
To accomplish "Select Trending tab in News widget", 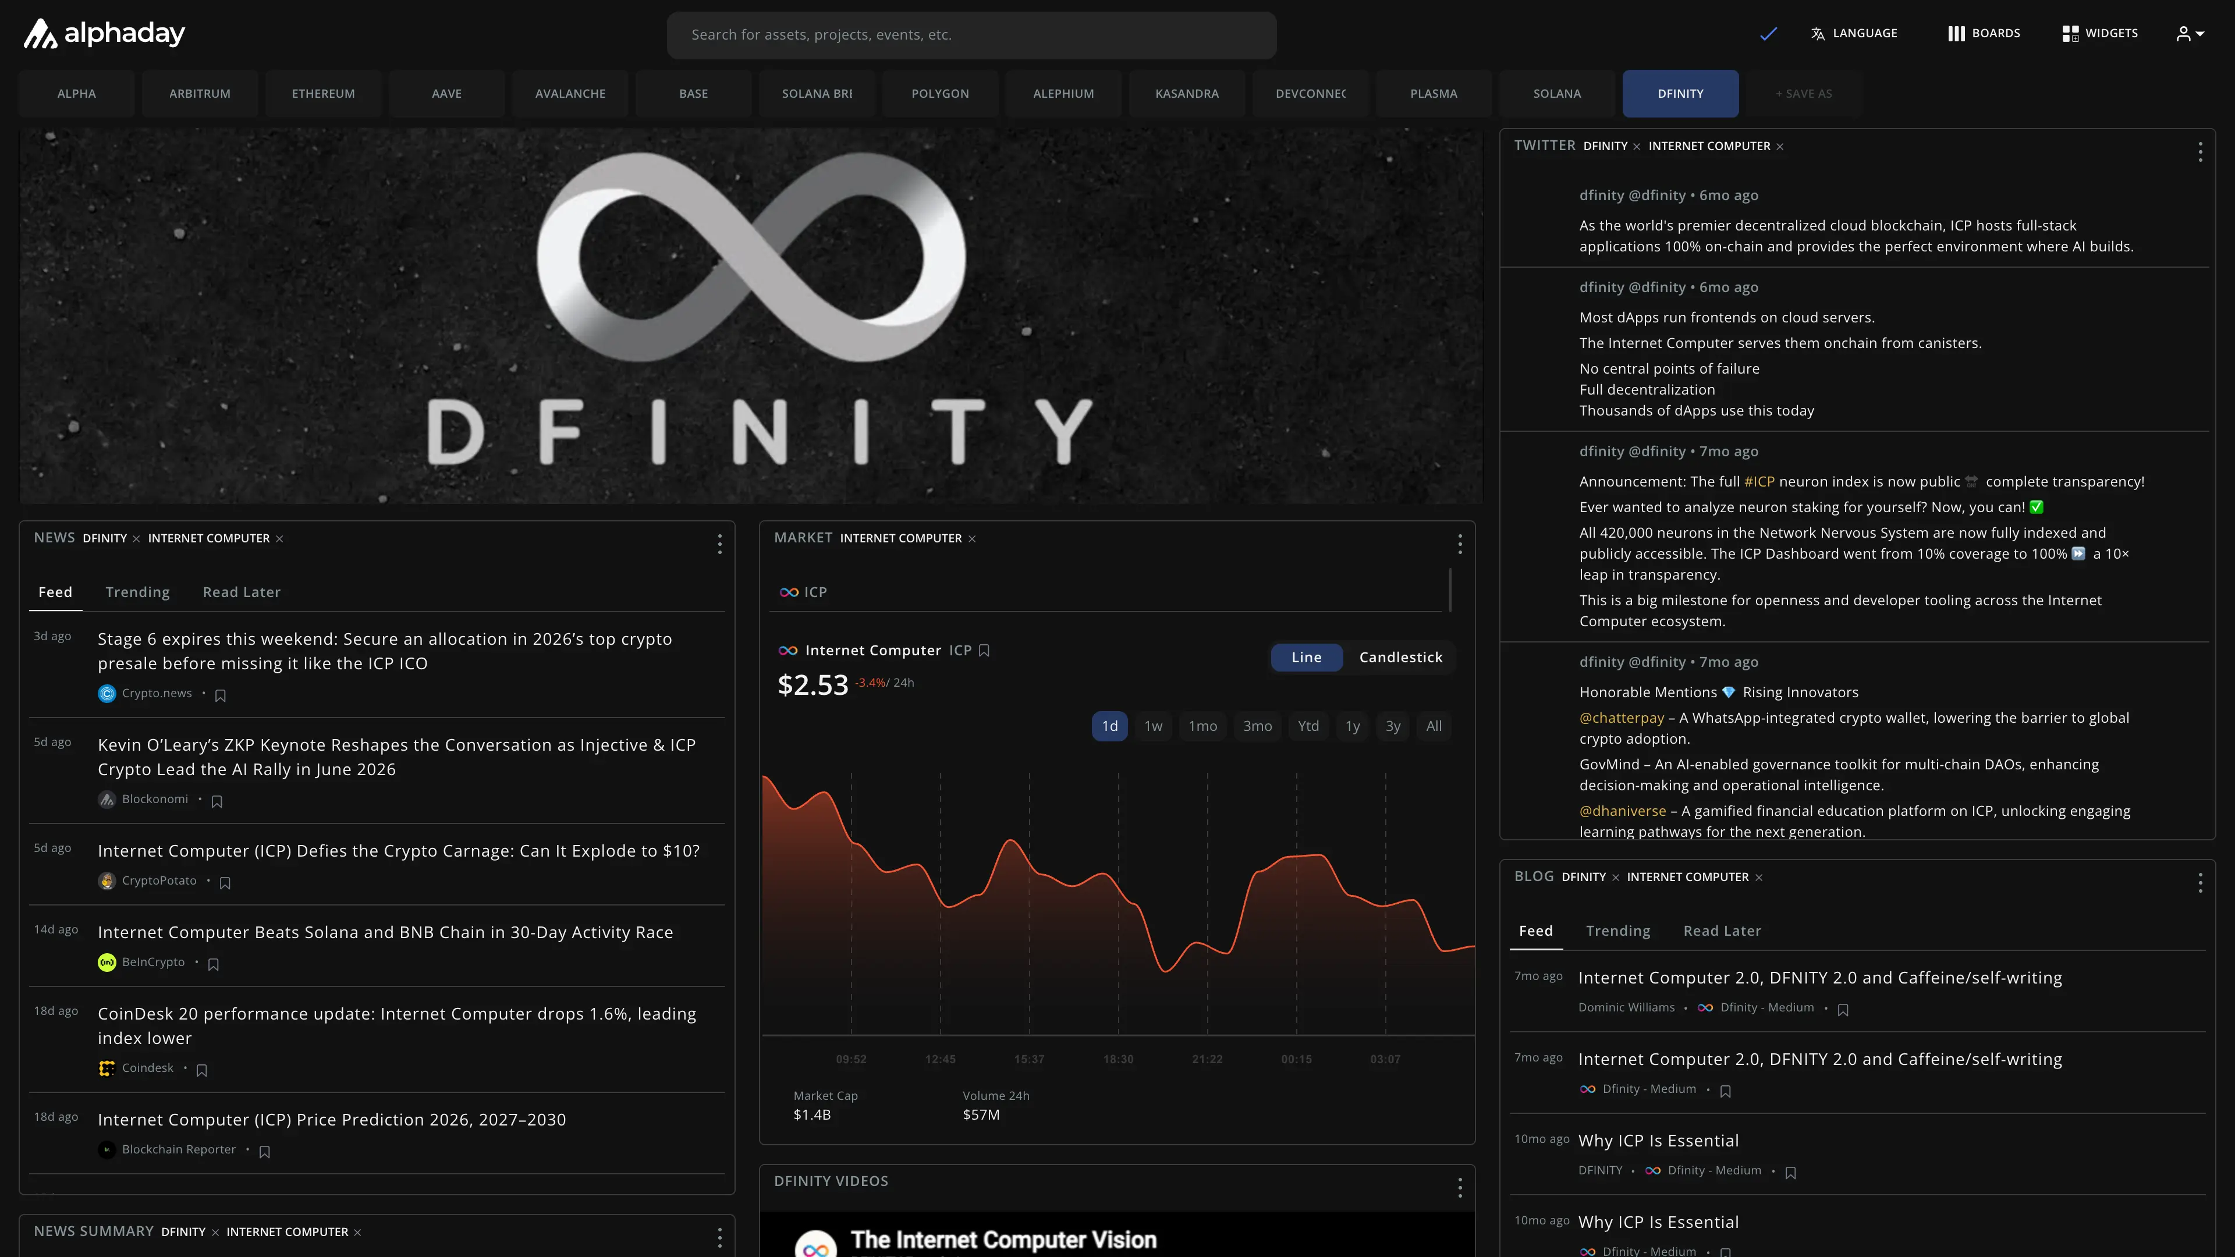I will [x=137, y=592].
